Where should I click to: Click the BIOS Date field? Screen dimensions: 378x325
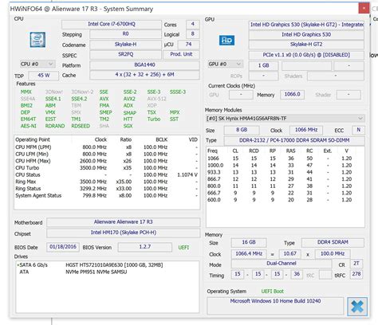pos(63,247)
